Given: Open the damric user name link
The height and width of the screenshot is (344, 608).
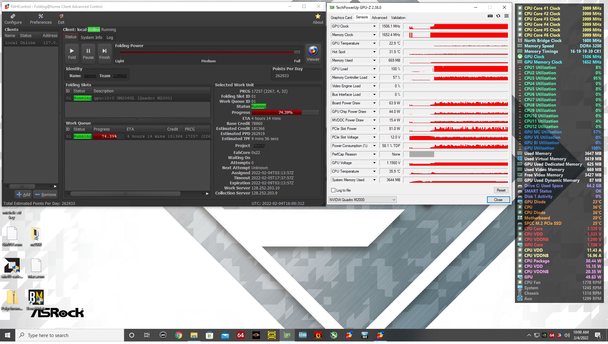Looking at the screenshot, I should (90, 76).
